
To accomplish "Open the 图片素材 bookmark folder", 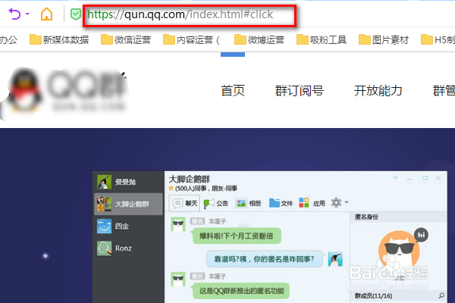I will [x=384, y=39].
